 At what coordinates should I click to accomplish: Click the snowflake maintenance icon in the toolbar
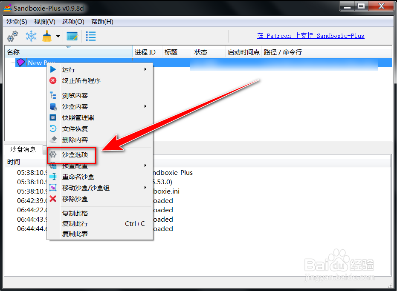coord(31,36)
